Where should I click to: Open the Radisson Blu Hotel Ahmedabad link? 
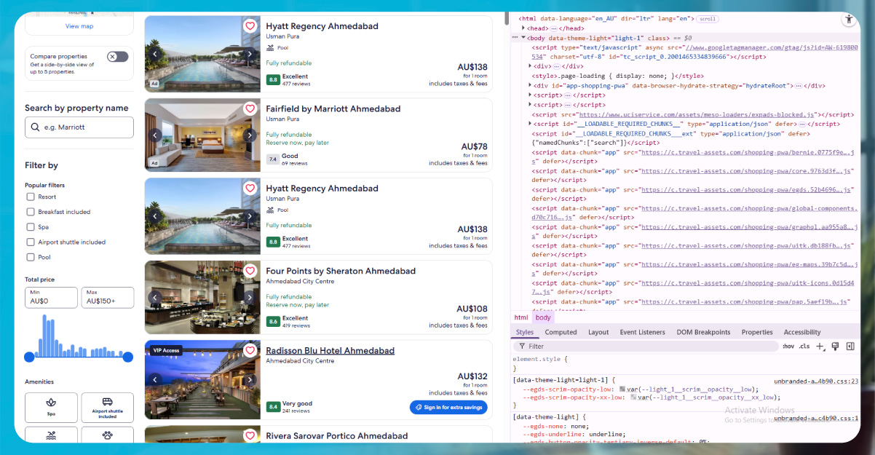tap(328, 350)
